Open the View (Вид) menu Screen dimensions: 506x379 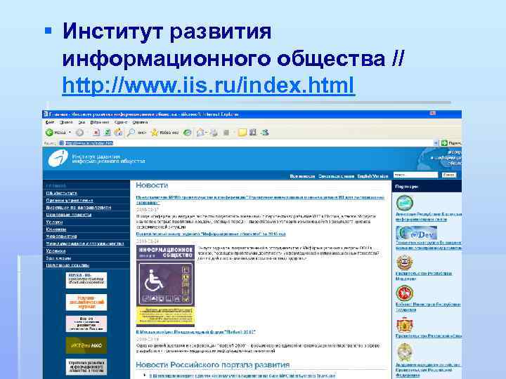coord(82,122)
